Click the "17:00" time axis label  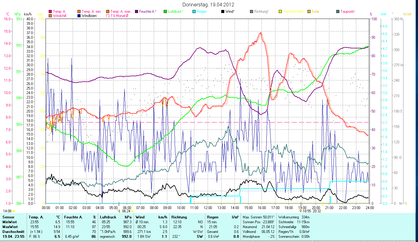pyautogui.click(x=275, y=208)
